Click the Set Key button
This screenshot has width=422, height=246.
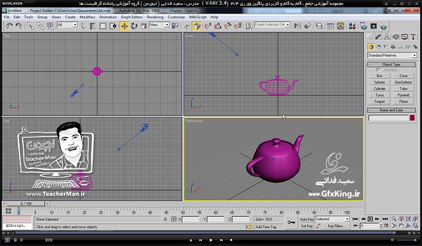(306, 226)
